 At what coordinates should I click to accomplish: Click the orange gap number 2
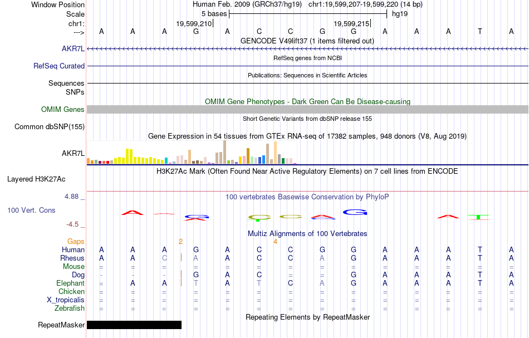click(x=181, y=242)
